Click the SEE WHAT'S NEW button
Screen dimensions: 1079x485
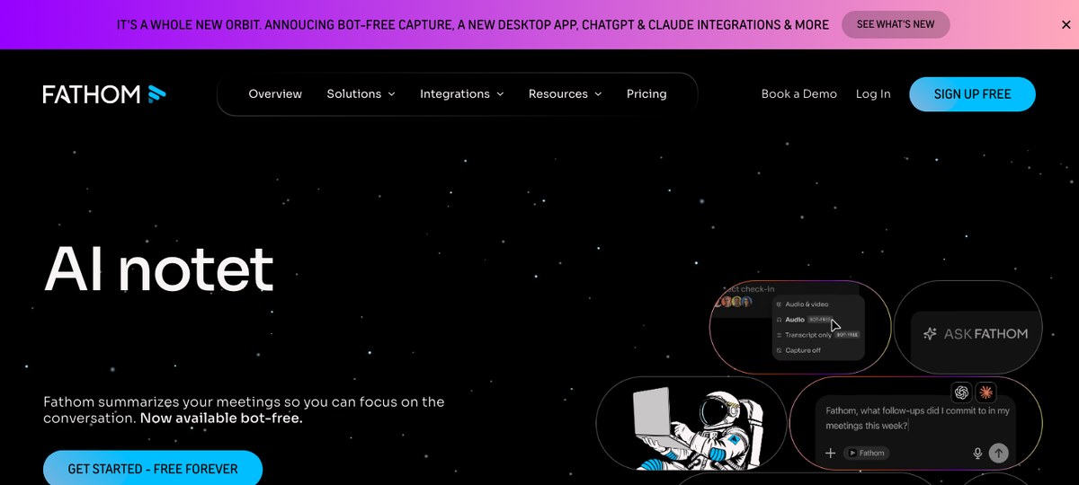tap(896, 24)
